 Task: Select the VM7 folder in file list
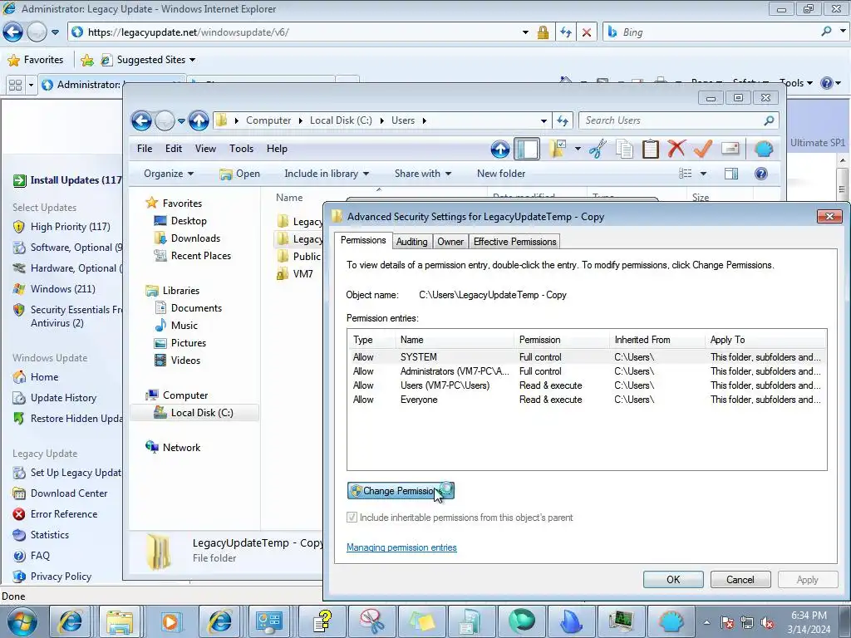click(295, 274)
